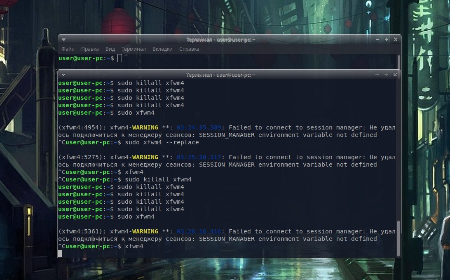Maximize the back terminal window

(x=387, y=39)
